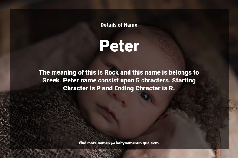Screen dimensions: 238x158
Task: Select the word 'Rock' in the description
Action: pos(112,72)
